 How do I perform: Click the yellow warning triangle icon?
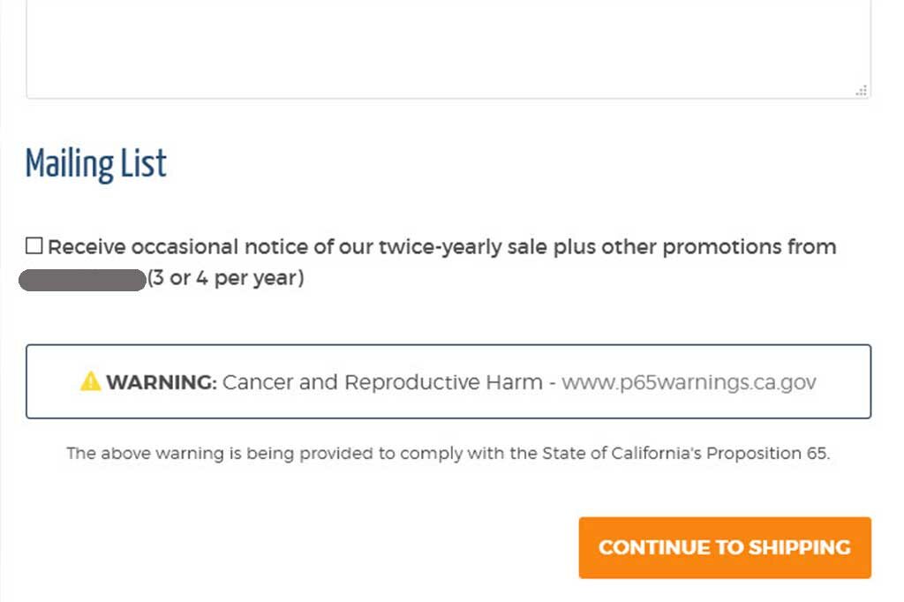click(91, 381)
